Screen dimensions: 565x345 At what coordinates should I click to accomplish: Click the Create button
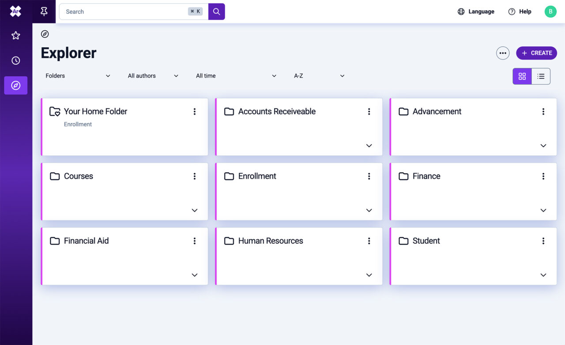pos(536,53)
